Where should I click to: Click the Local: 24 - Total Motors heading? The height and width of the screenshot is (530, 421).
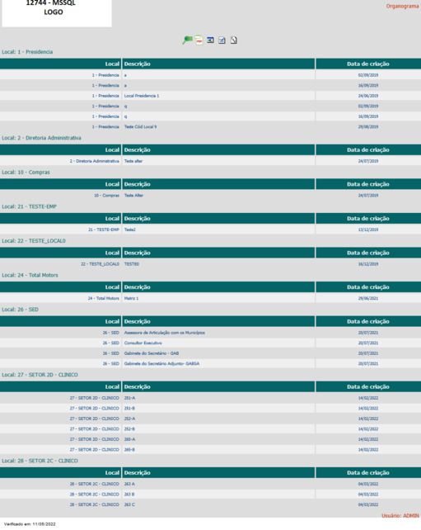[30, 275]
